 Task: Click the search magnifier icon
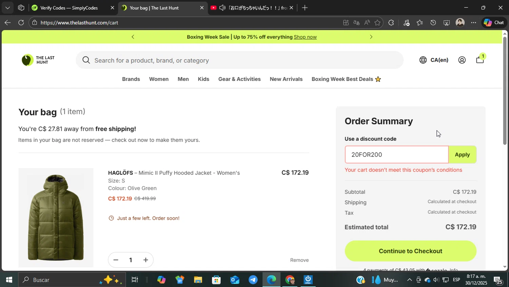tap(86, 60)
